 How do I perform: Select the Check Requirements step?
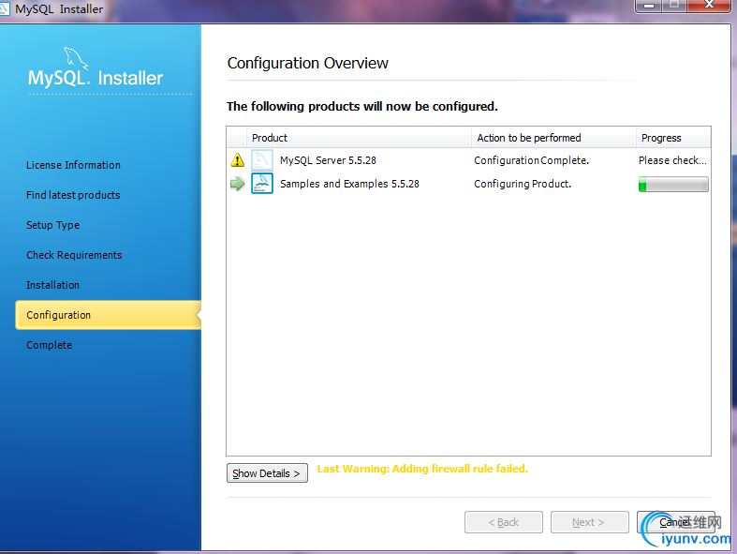[74, 255]
